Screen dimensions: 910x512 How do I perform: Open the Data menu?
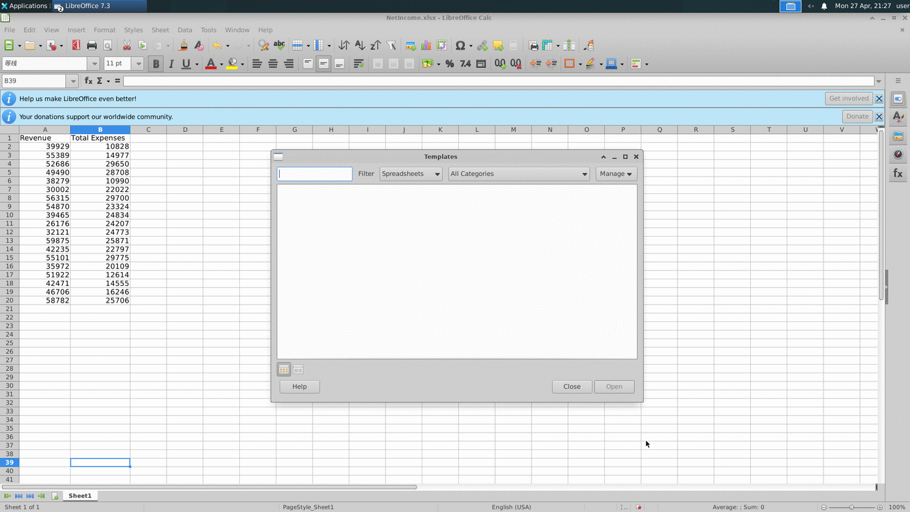click(x=185, y=30)
